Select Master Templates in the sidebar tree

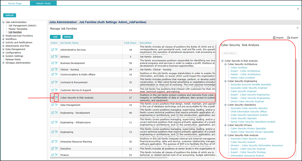pyautogui.click(x=18, y=29)
